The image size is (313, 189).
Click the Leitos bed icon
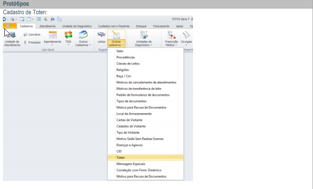click(101, 35)
